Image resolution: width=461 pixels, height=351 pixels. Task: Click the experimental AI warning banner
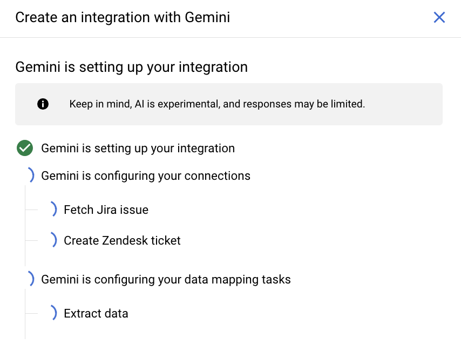click(228, 104)
